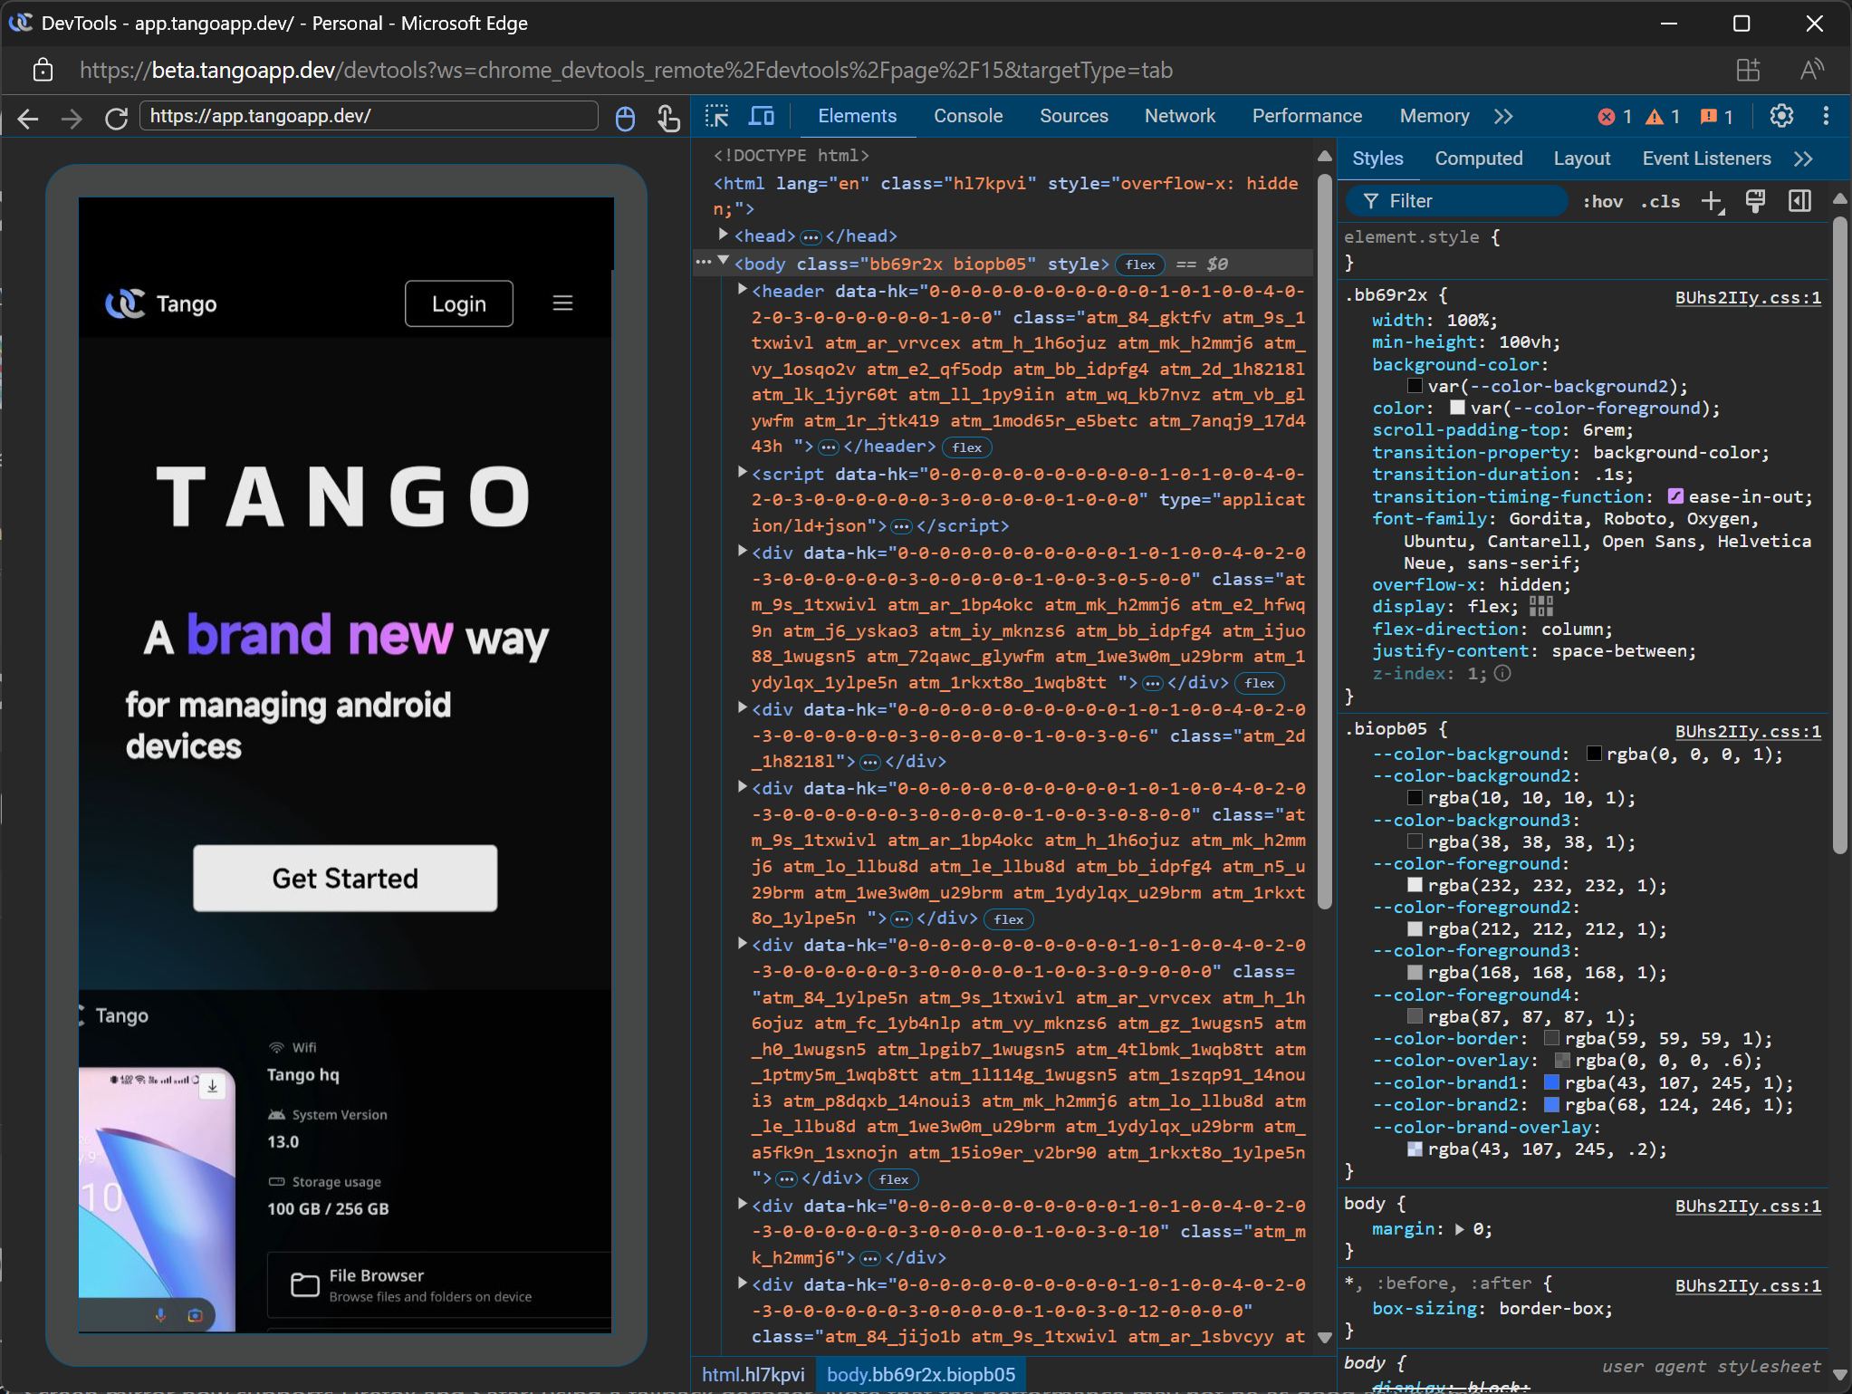Switch to the Network tab
This screenshot has width=1852, height=1394.
tap(1180, 116)
